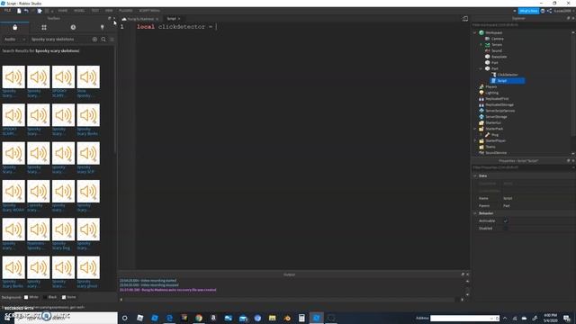Select the highlighted Script in Explorer

[508, 81]
